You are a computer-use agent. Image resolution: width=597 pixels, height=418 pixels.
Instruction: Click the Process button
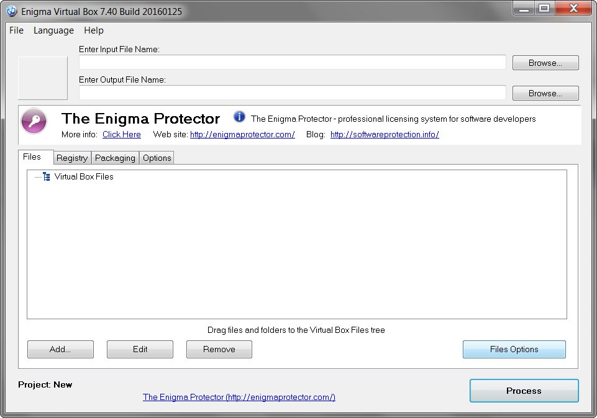tap(524, 391)
